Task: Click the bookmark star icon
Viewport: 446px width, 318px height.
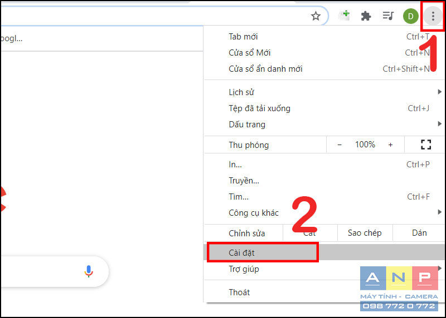Action: (316, 16)
